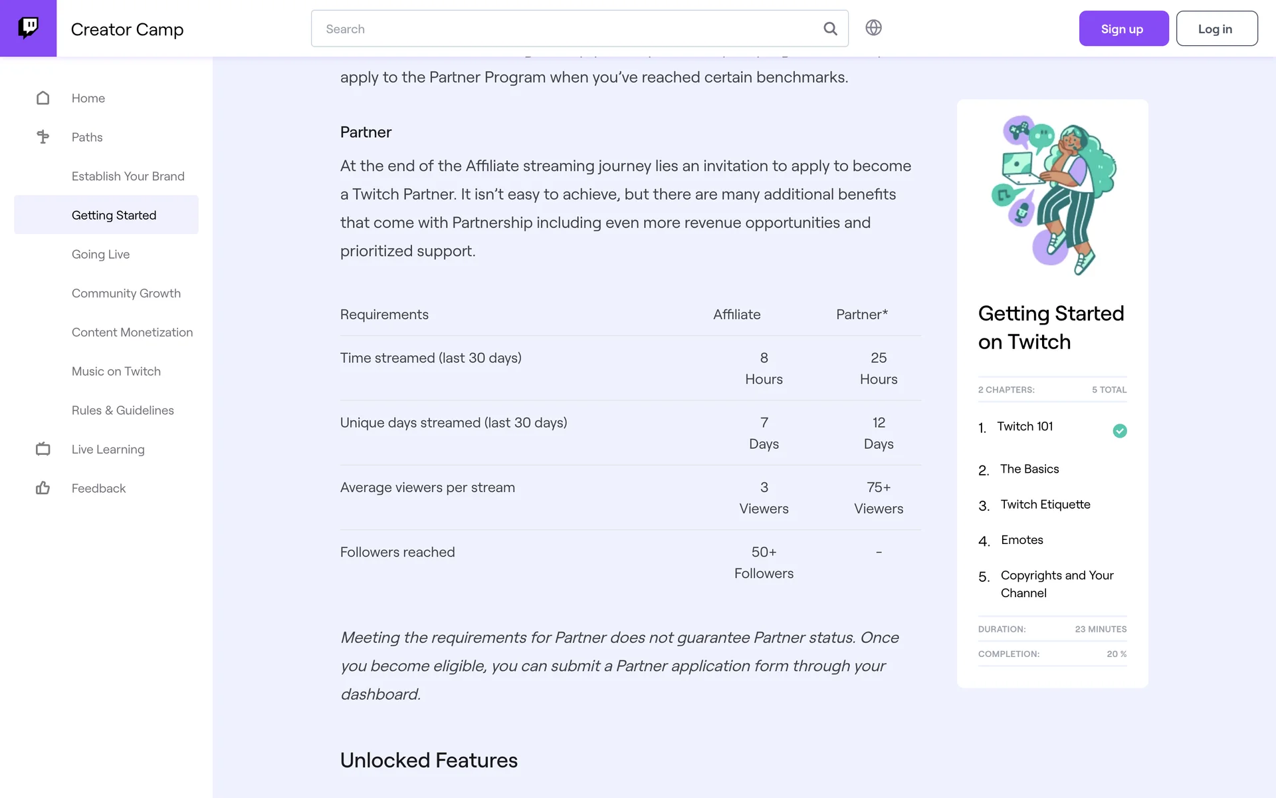
Task: Open The Basics chapter
Action: (1029, 469)
